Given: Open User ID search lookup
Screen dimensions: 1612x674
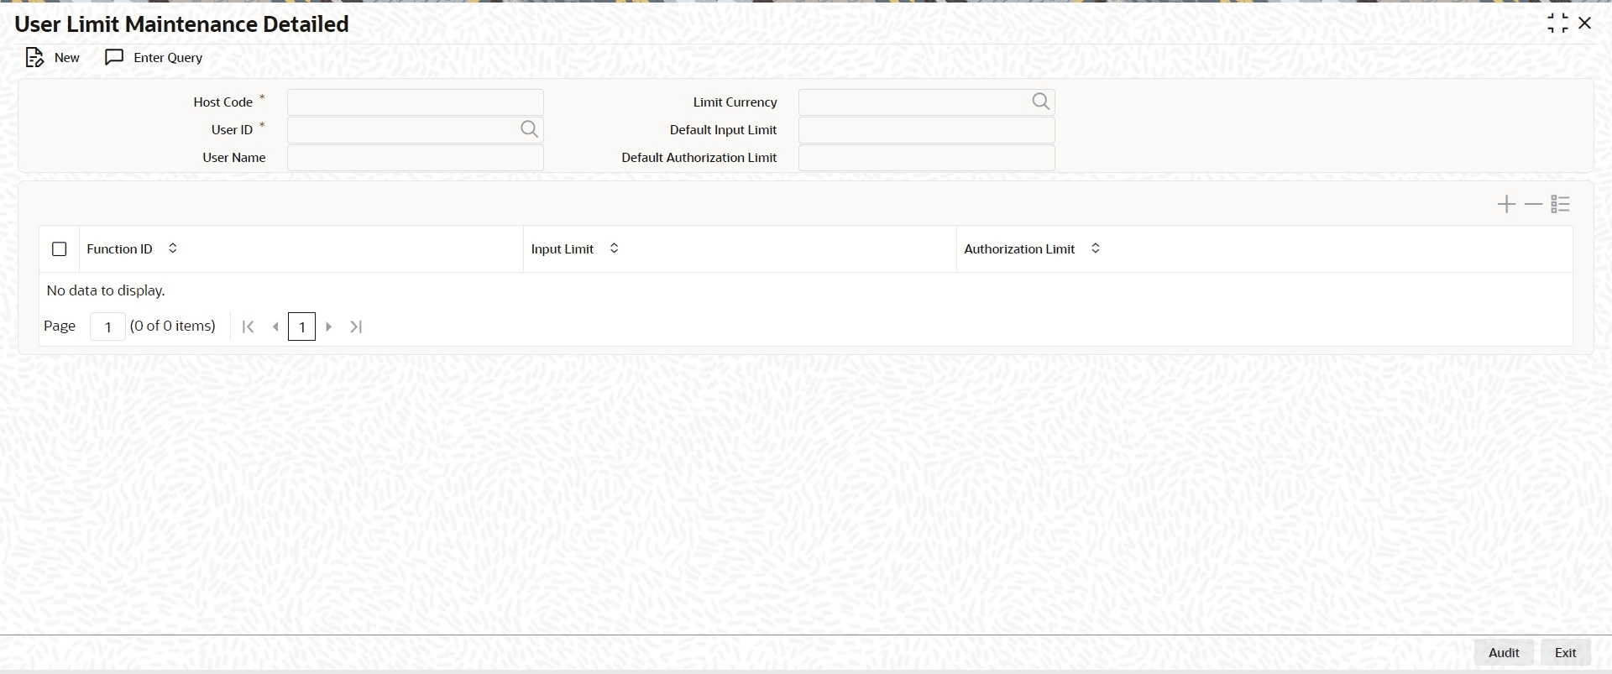Looking at the screenshot, I should click(529, 129).
